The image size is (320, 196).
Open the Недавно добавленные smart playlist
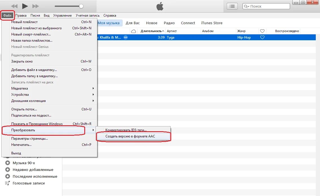pos(33,170)
